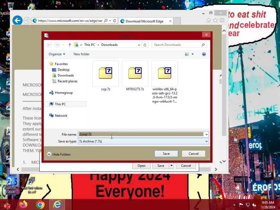The height and width of the screenshot is (210, 280).
Task: Click IE vertical scrollbar up arrow
Action: point(224,31)
